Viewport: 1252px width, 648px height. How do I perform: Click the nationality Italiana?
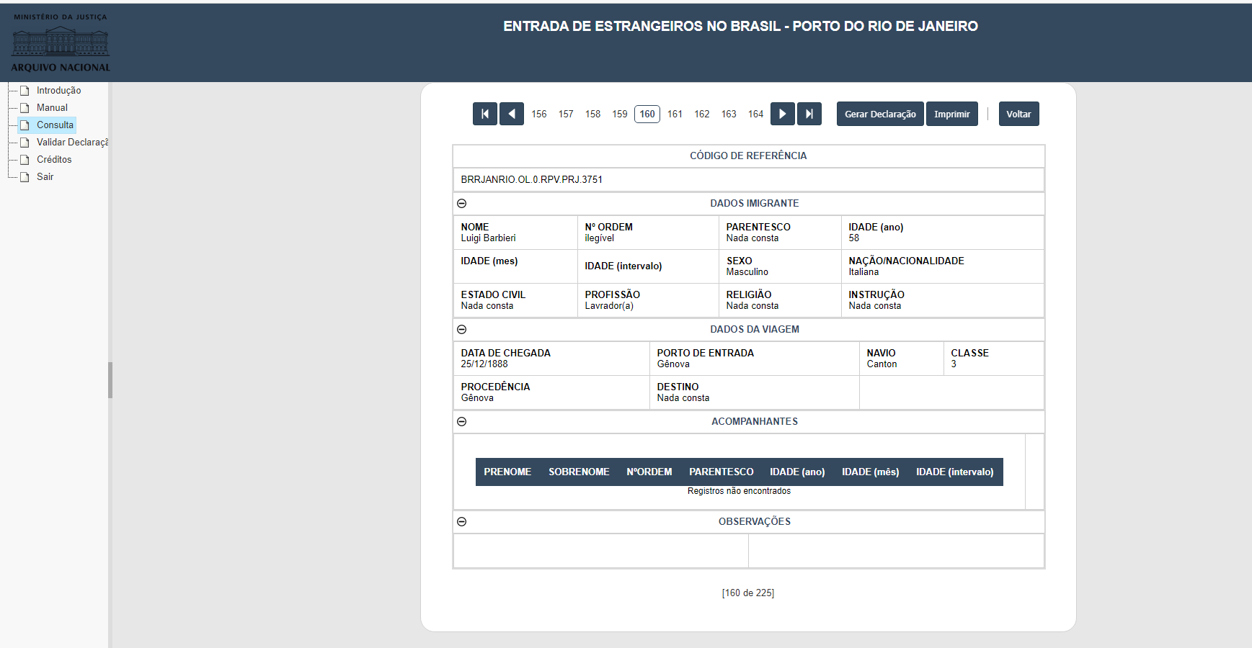863,272
